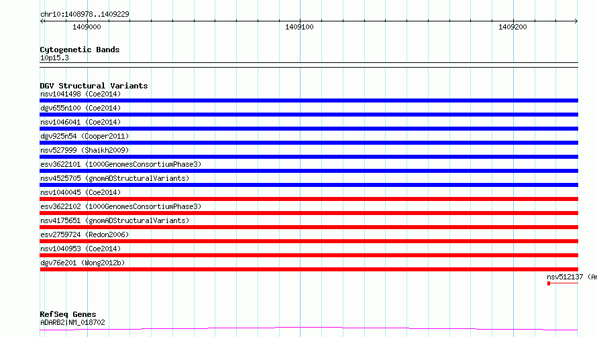The image size is (597, 337).
Task: Open variant label nsv1040953 (Coe2014)
Action: click(80, 249)
